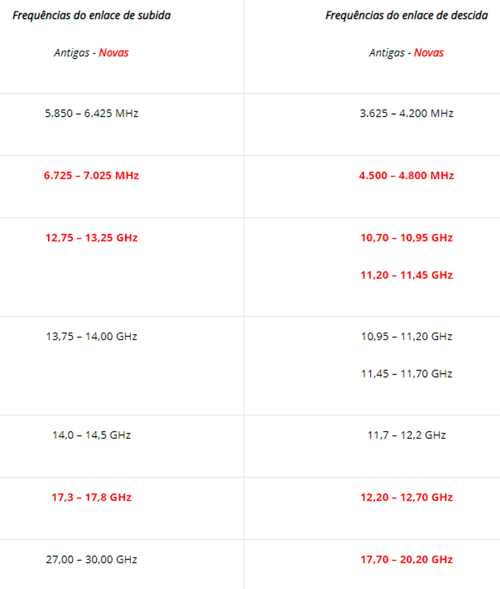
Task: Select the 3.625 – 4.200 MHz cell
Action: click(407, 113)
